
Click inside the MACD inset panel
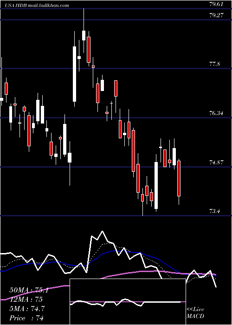(x=128, y=302)
